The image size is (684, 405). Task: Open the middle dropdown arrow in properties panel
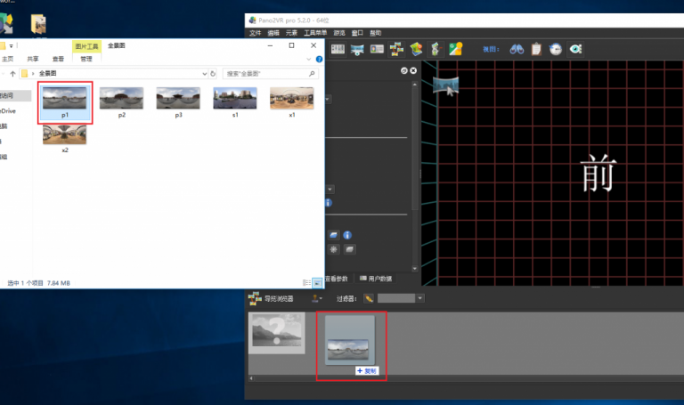(x=330, y=190)
